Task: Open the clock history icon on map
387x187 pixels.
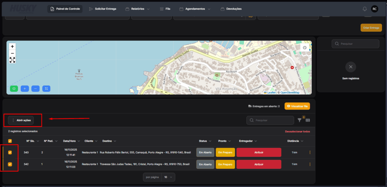Action: point(305,48)
